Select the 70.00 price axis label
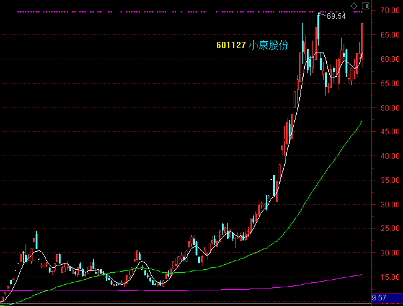Image resolution: width=403 pixels, height=306 pixels. (x=390, y=11)
